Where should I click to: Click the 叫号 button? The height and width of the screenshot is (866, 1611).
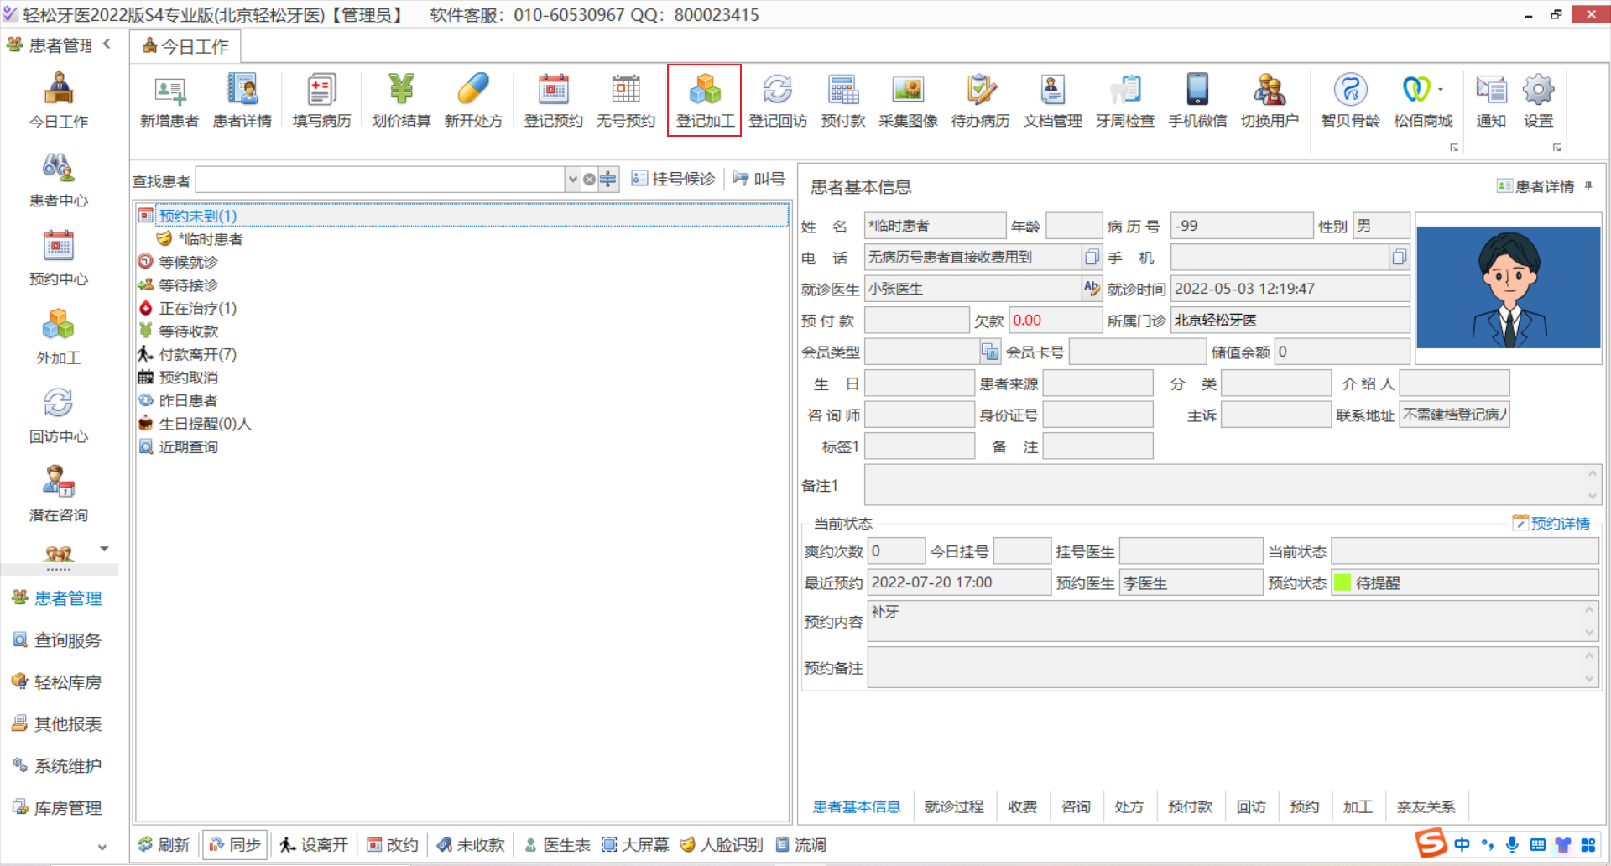point(759,179)
